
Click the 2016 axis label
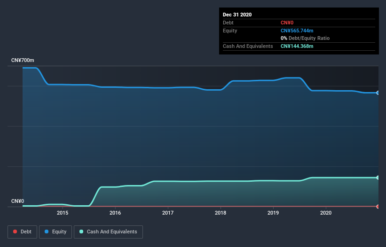[115, 213]
